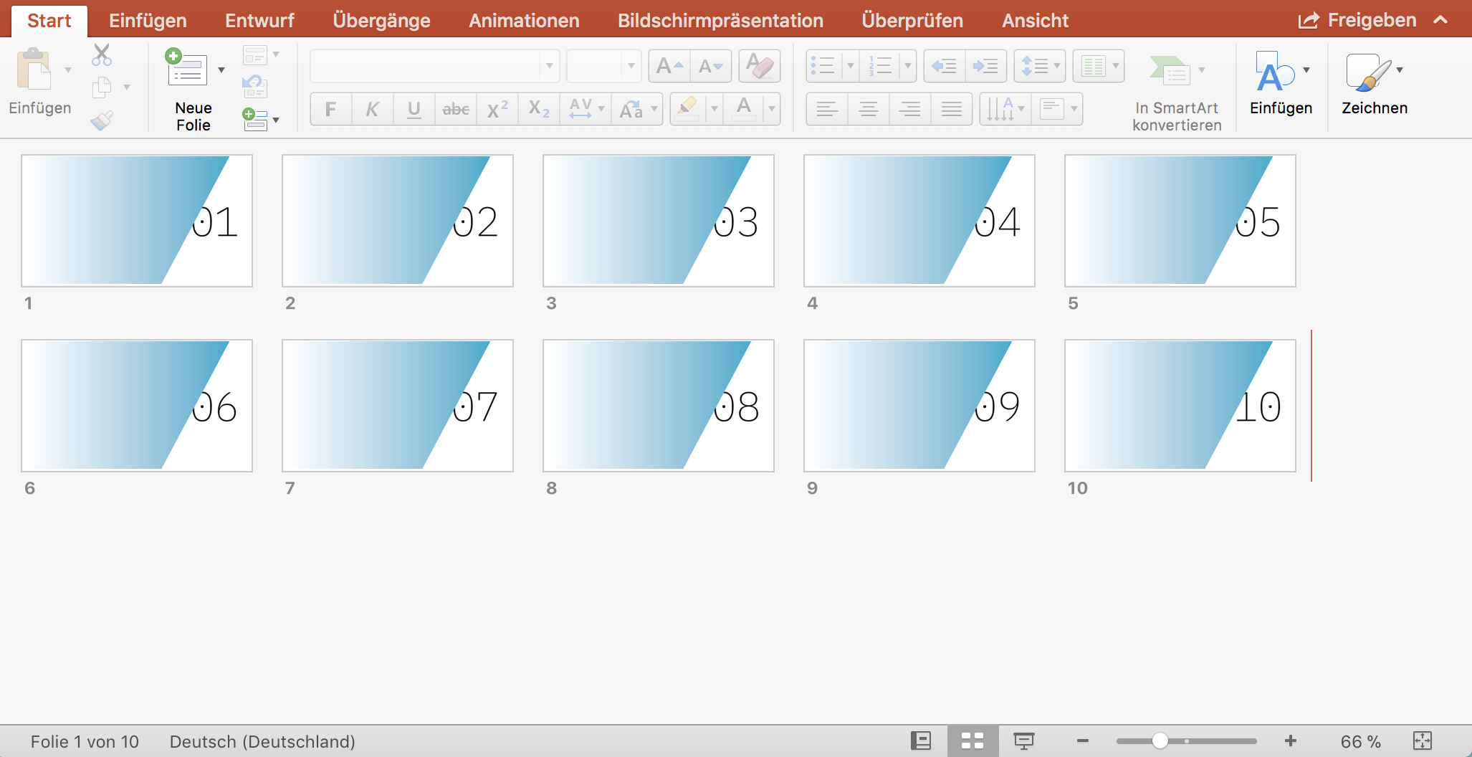Screen dimensions: 1472x757
Task: Increase indent level icon
Action: coord(986,67)
